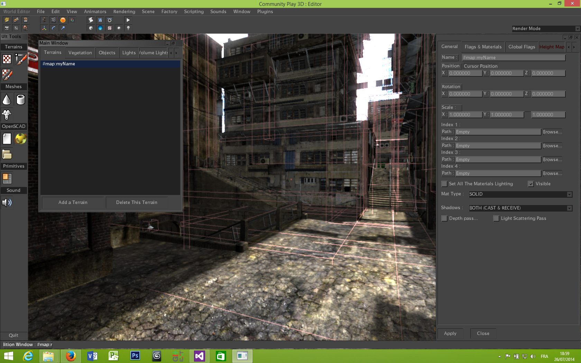Open the Scripting menu

pos(194,11)
